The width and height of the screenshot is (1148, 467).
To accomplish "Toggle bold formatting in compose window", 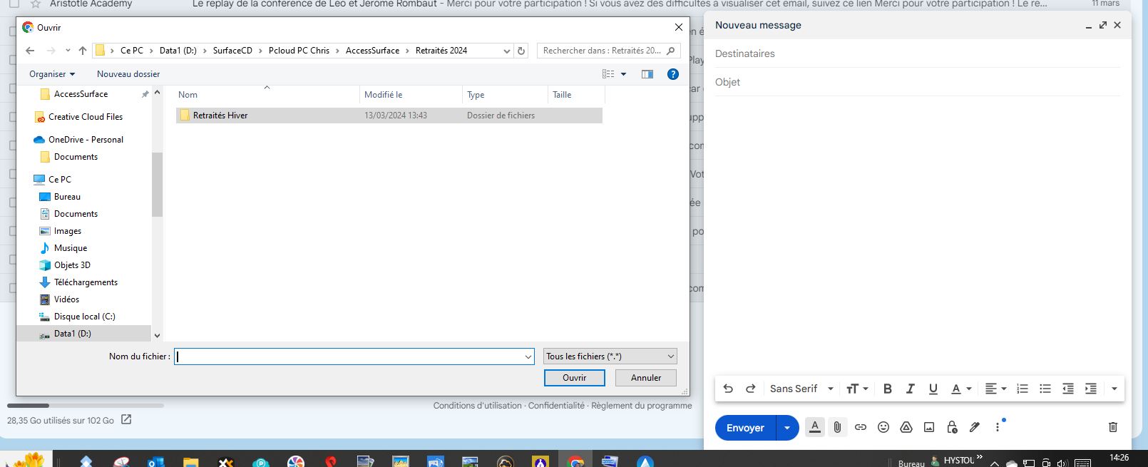I will 888,389.
